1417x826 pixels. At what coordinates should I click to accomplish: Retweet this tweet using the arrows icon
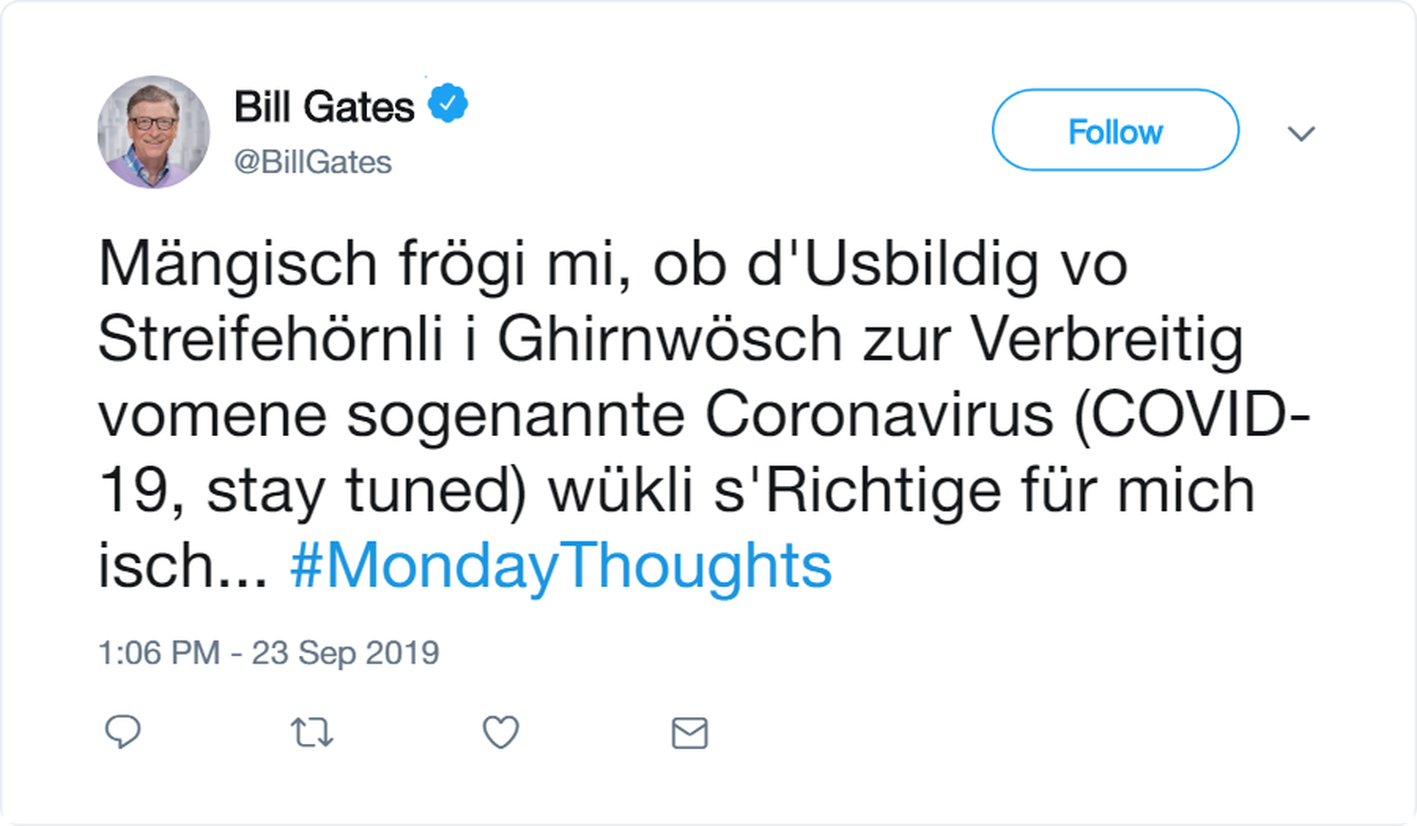[x=312, y=733]
